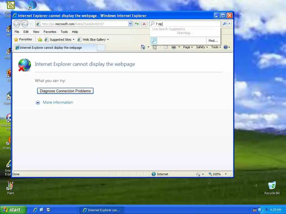
Task: Click the Find... button in search panel
Action: tap(213, 41)
